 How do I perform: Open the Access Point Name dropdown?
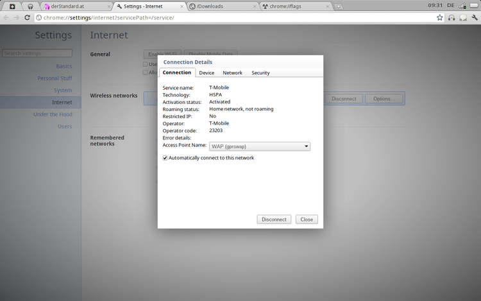pyautogui.click(x=260, y=146)
